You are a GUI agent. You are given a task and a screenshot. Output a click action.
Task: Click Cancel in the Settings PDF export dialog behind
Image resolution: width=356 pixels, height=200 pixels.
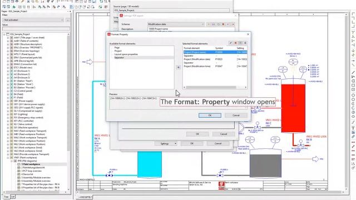coord(224,134)
